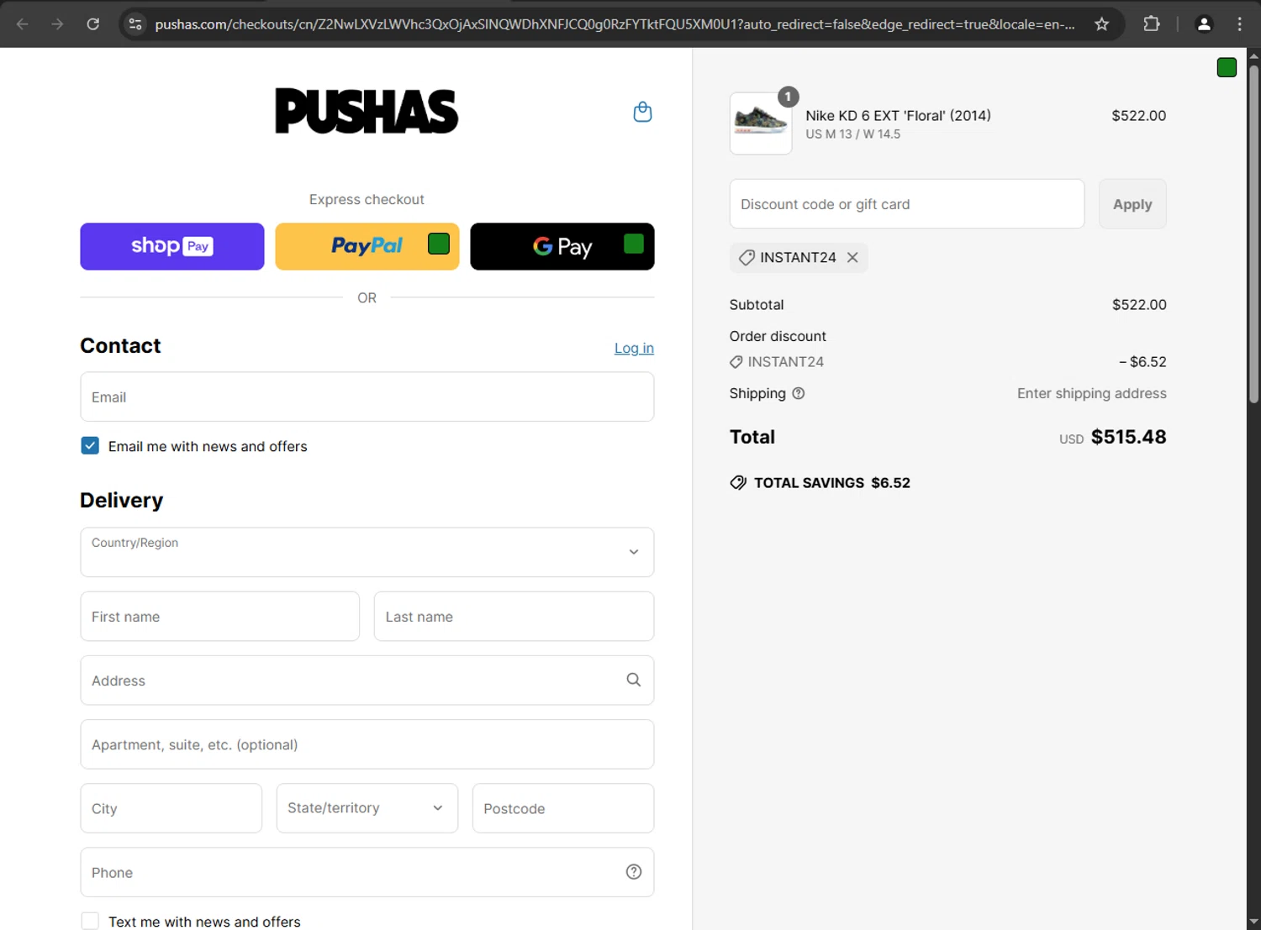Open the browser extensions puzzle icon
1261x930 pixels.
pyautogui.click(x=1152, y=24)
